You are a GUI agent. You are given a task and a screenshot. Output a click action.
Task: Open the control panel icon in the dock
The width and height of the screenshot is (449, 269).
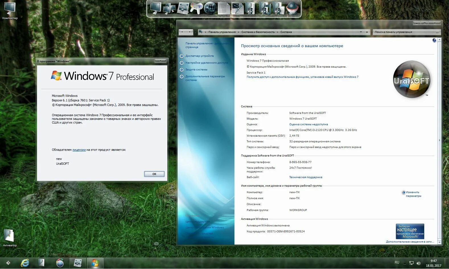tap(183, 8)
